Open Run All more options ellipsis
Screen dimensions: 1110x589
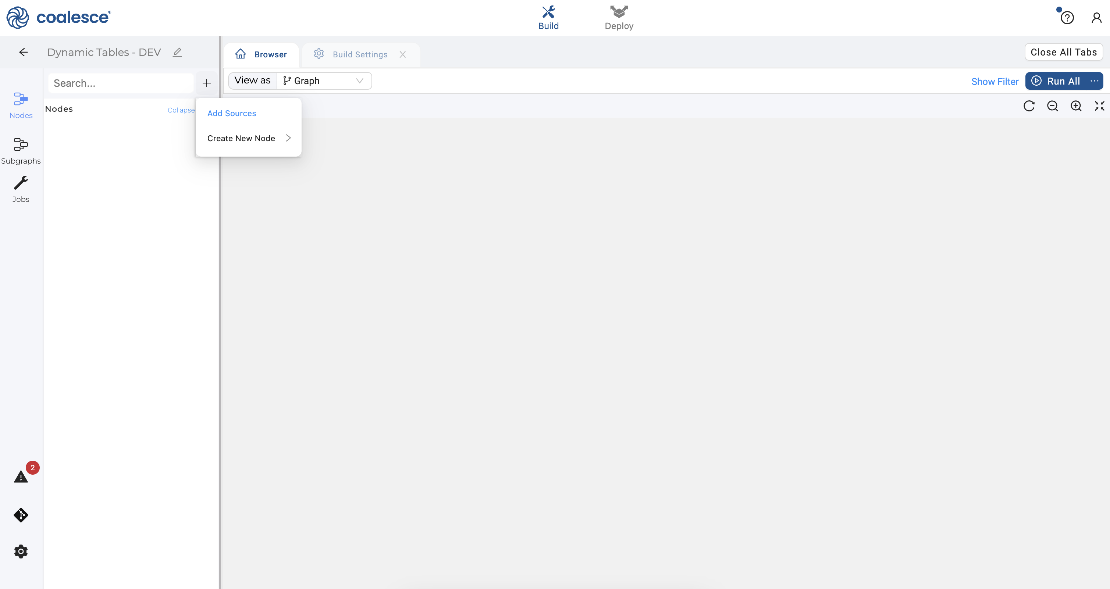pyautogui.click(x=1094, y=81)
